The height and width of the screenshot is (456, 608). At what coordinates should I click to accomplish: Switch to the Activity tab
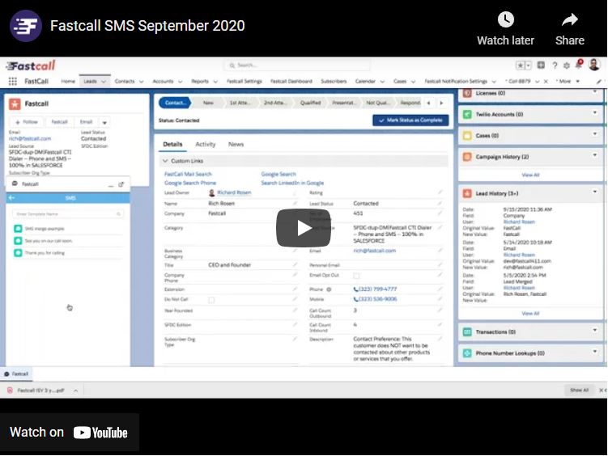205,144
